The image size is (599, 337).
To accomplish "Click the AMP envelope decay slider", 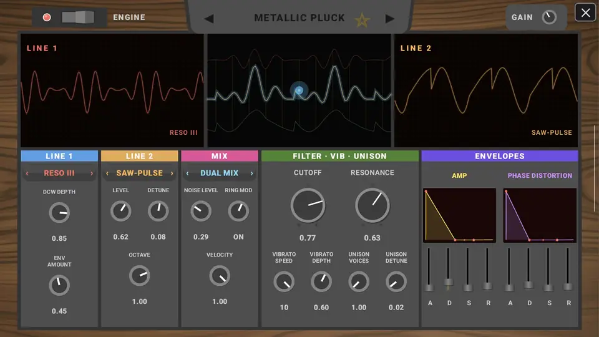I will click(449, 282).
